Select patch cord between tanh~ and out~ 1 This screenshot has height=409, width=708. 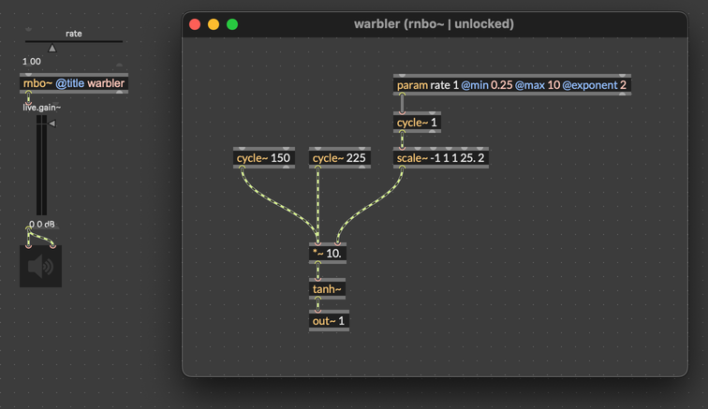pos(317,305)
